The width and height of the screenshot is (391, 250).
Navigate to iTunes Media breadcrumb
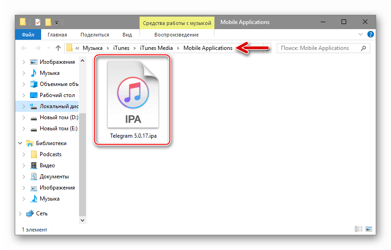[x=156, y=48]
